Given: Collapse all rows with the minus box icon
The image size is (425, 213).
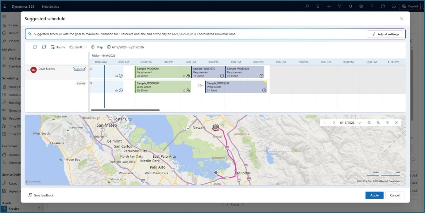Looking at the screenshot, I should [x=44, y=47].
